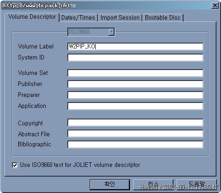Close the dialog with the X button
Viewport: 221px width, 193px height.
tap(215, 5)
